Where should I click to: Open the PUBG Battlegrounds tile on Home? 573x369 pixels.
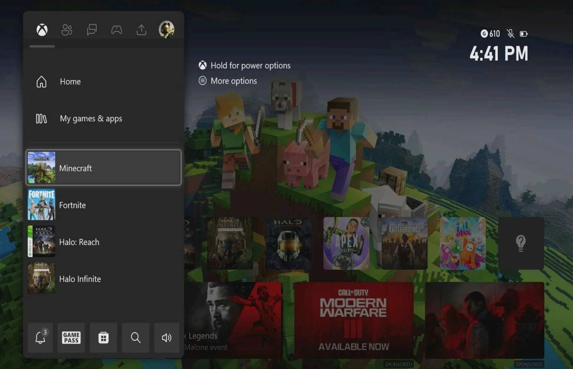[404, 243]
